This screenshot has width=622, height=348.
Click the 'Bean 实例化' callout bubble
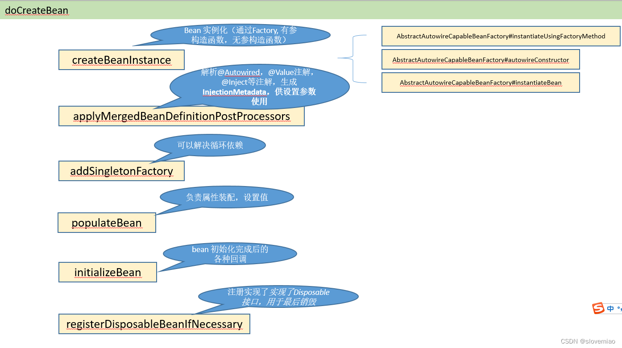(x=241, y=35)
